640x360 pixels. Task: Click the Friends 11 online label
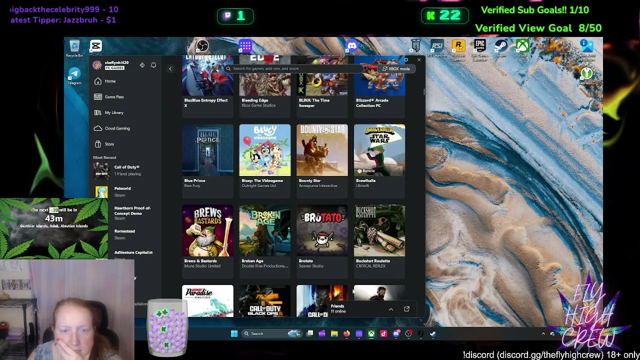tap(338, 308)
